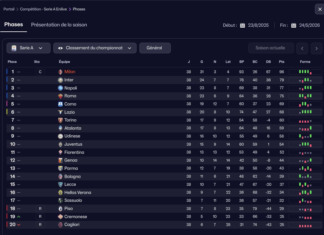Go to next season with right chevron
This screenshot has width=324, height=235.
[x=316, y=48]
